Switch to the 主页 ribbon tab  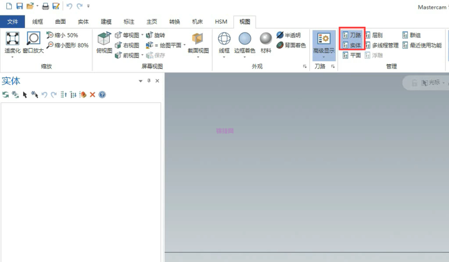point(152,22)
